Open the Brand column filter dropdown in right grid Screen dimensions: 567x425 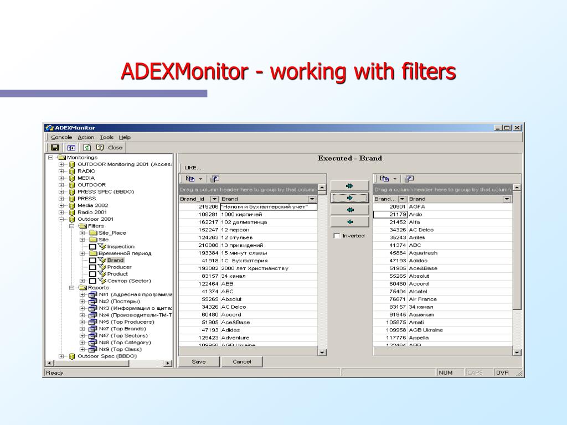pos(507,199)
